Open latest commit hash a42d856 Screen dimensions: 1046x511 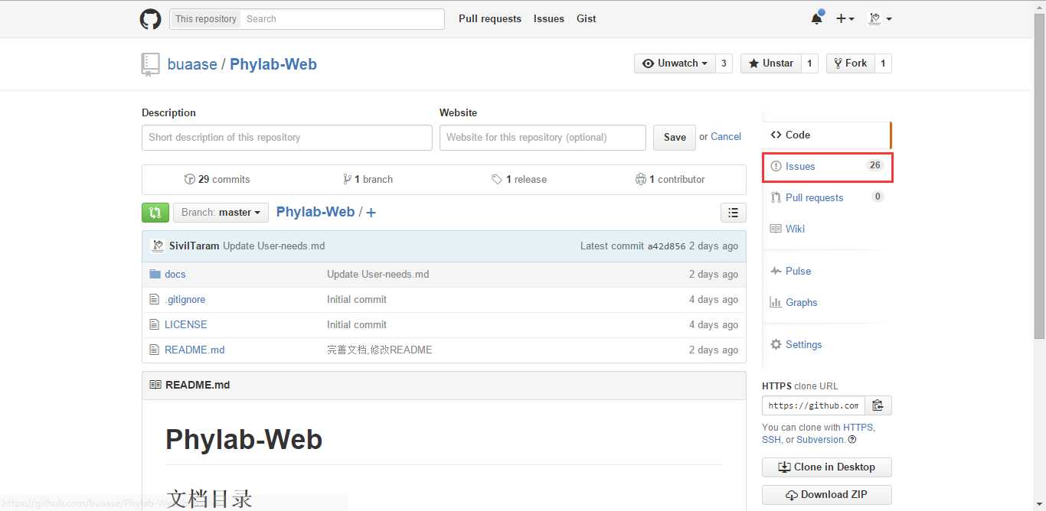(666, 246)
